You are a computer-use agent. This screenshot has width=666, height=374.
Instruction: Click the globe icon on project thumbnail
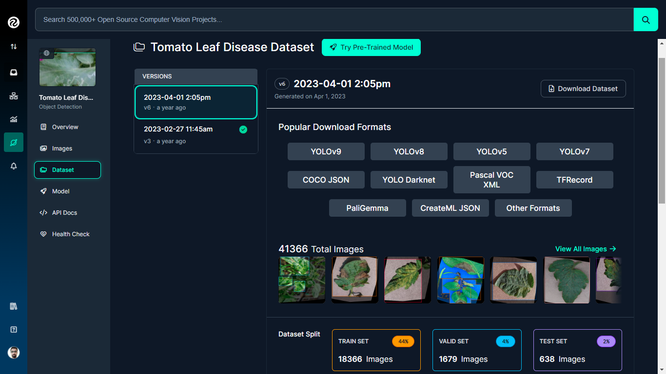[x=47, y=53]
